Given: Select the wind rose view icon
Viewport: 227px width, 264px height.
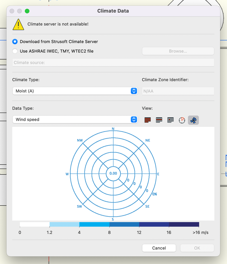Looking at the screenshot, I should pyautogui.click(x=193, y=120).
